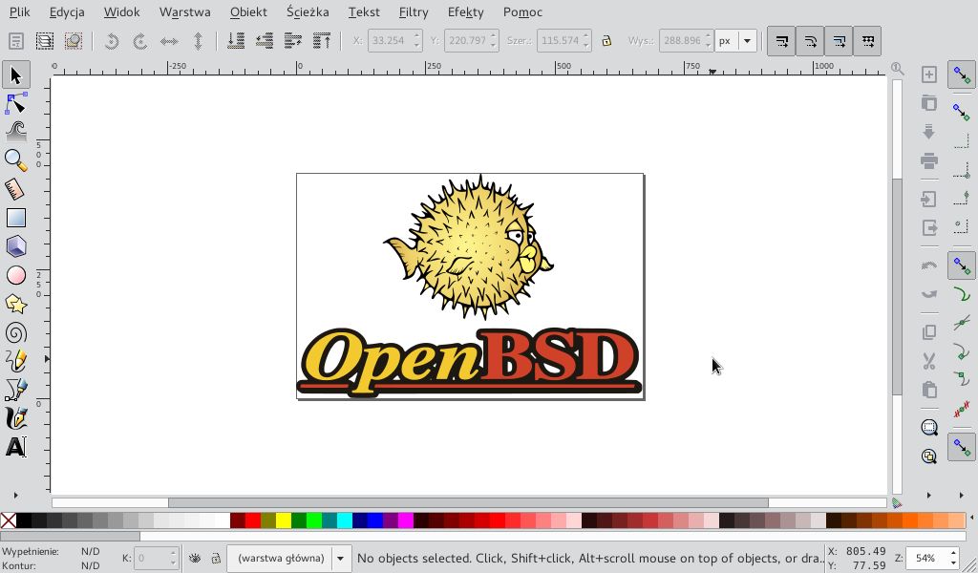Click Select All objects toolbar icon

coord(15,41)
